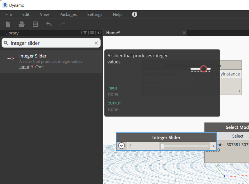Follow the Input category link

pos(24,67)
